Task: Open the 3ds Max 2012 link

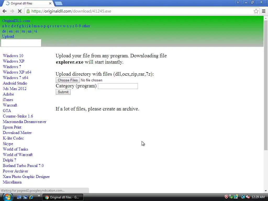Action: [x=15, y=89]
